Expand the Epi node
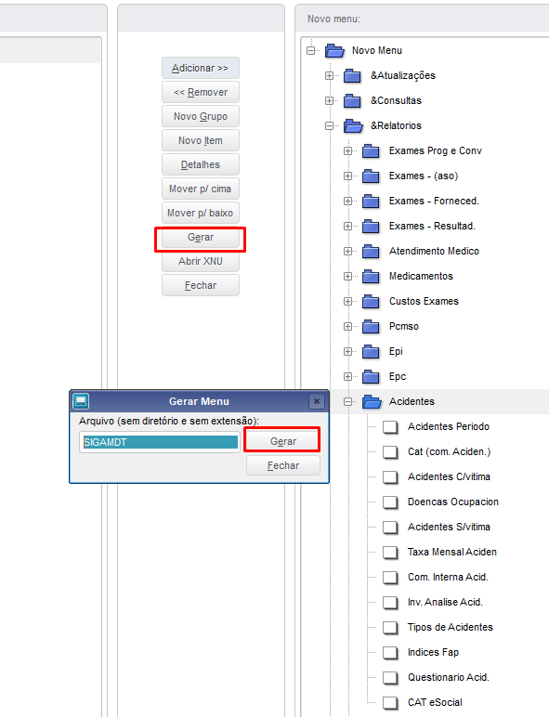This screenshot has height=717, width=549. pyautogui.click(x=348, y=352)
